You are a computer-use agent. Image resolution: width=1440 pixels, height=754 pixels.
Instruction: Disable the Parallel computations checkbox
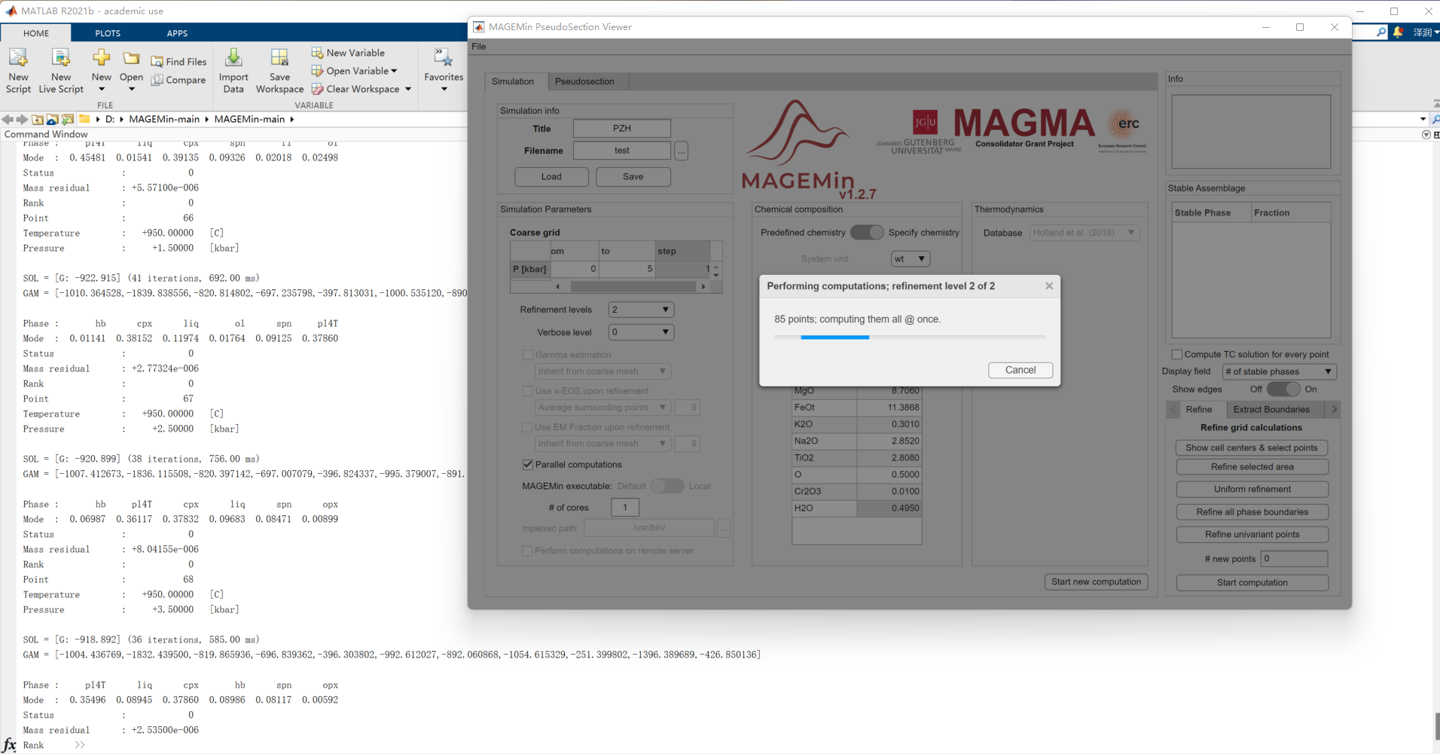coord(527,465)
